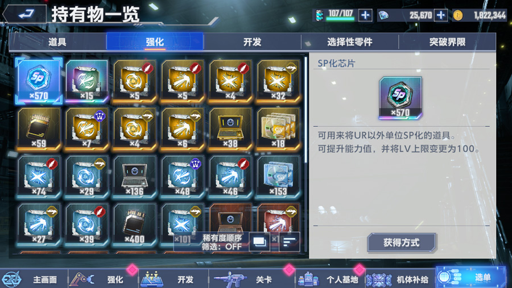Image resolution: width=512 pixels, height=288 pixels.
Task: Open the 突破界限 tab
Action: click(x=447, y=41)
